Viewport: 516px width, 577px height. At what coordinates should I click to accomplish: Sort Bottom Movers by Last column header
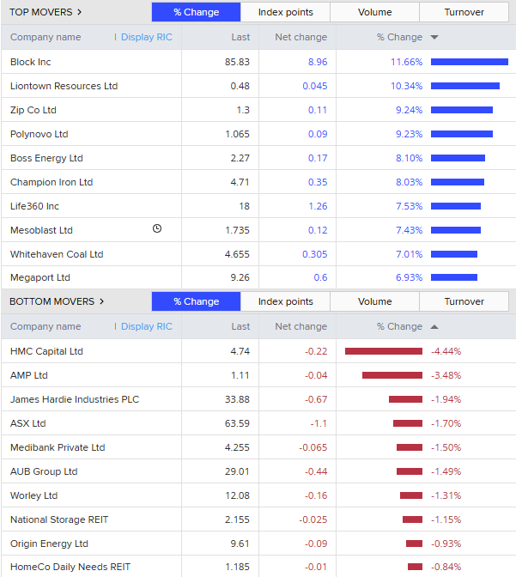[x=240, y=326]
